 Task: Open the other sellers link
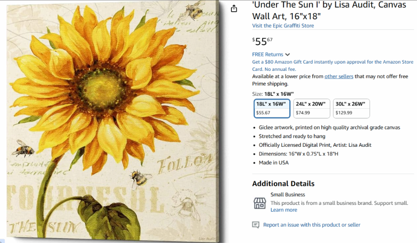[x=339, y=76]
